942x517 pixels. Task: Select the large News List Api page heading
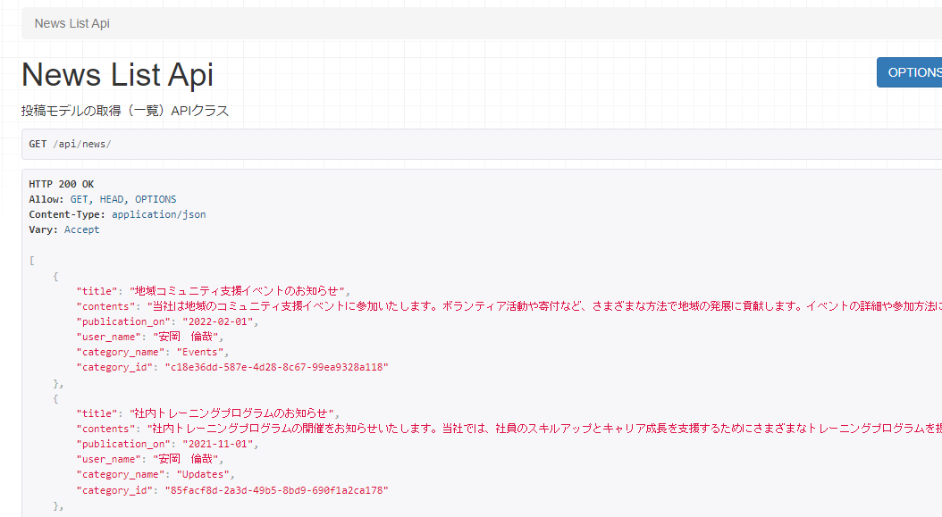click(117, 74)
